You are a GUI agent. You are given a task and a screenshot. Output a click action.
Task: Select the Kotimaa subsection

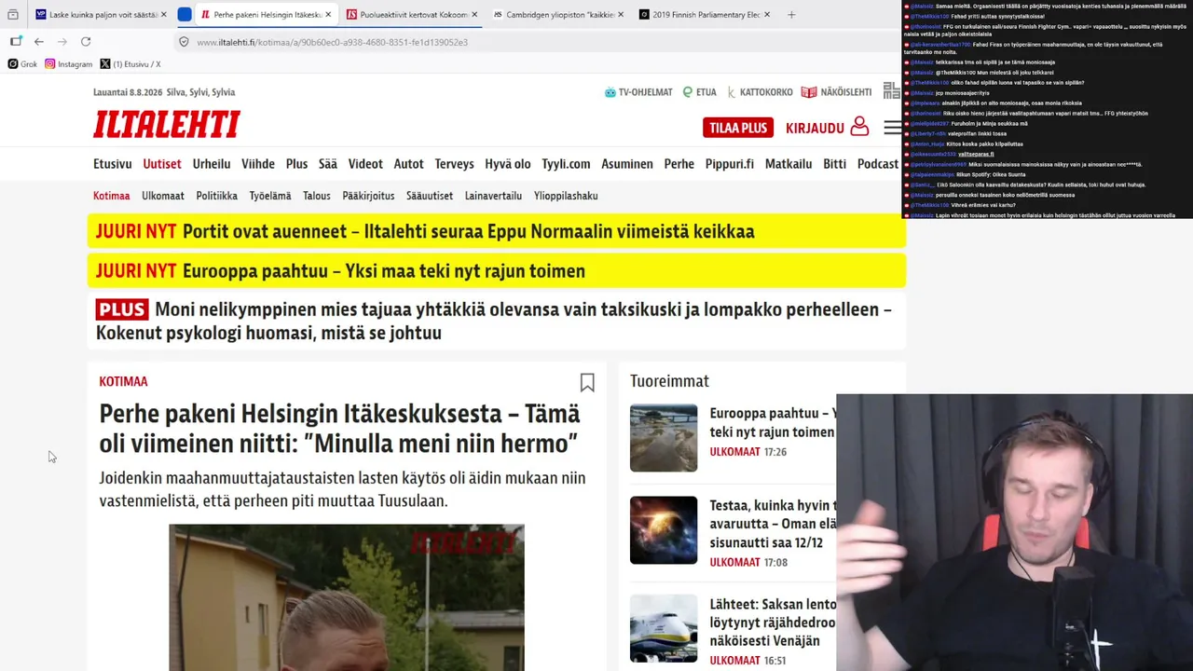point(112,196)
